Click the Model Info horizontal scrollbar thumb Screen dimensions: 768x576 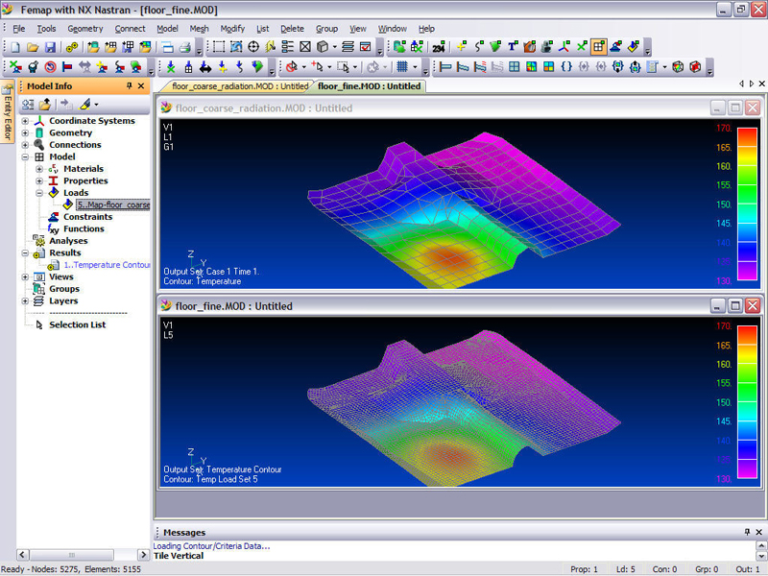point(72,555)
